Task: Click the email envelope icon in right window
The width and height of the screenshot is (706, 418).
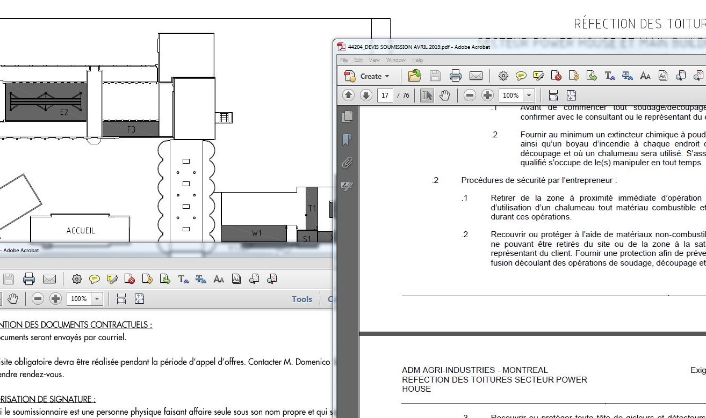Action: (x=476, y=76)
